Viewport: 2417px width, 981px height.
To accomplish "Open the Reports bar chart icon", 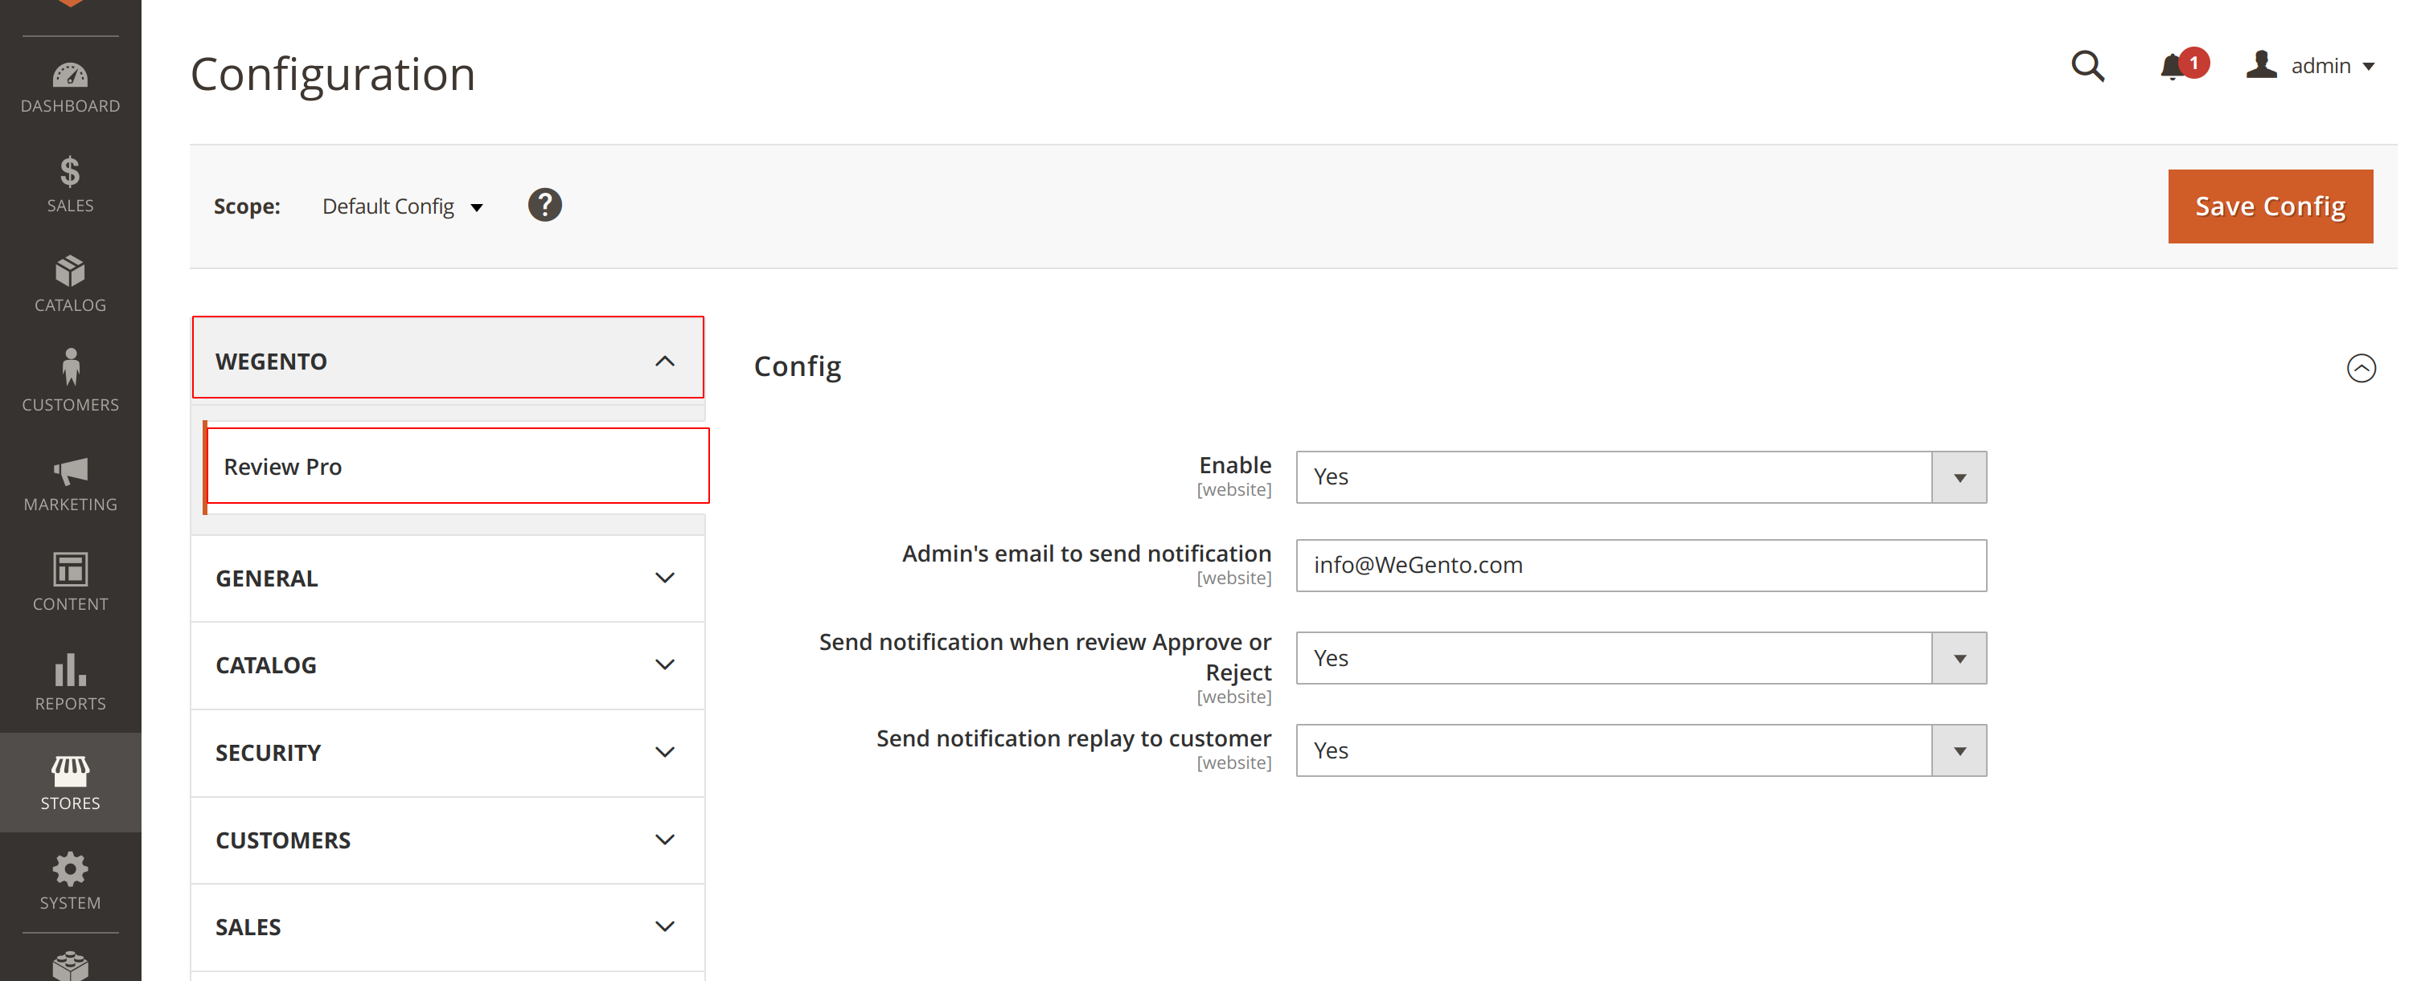I will pyautogui.click(x=71, y=682).
